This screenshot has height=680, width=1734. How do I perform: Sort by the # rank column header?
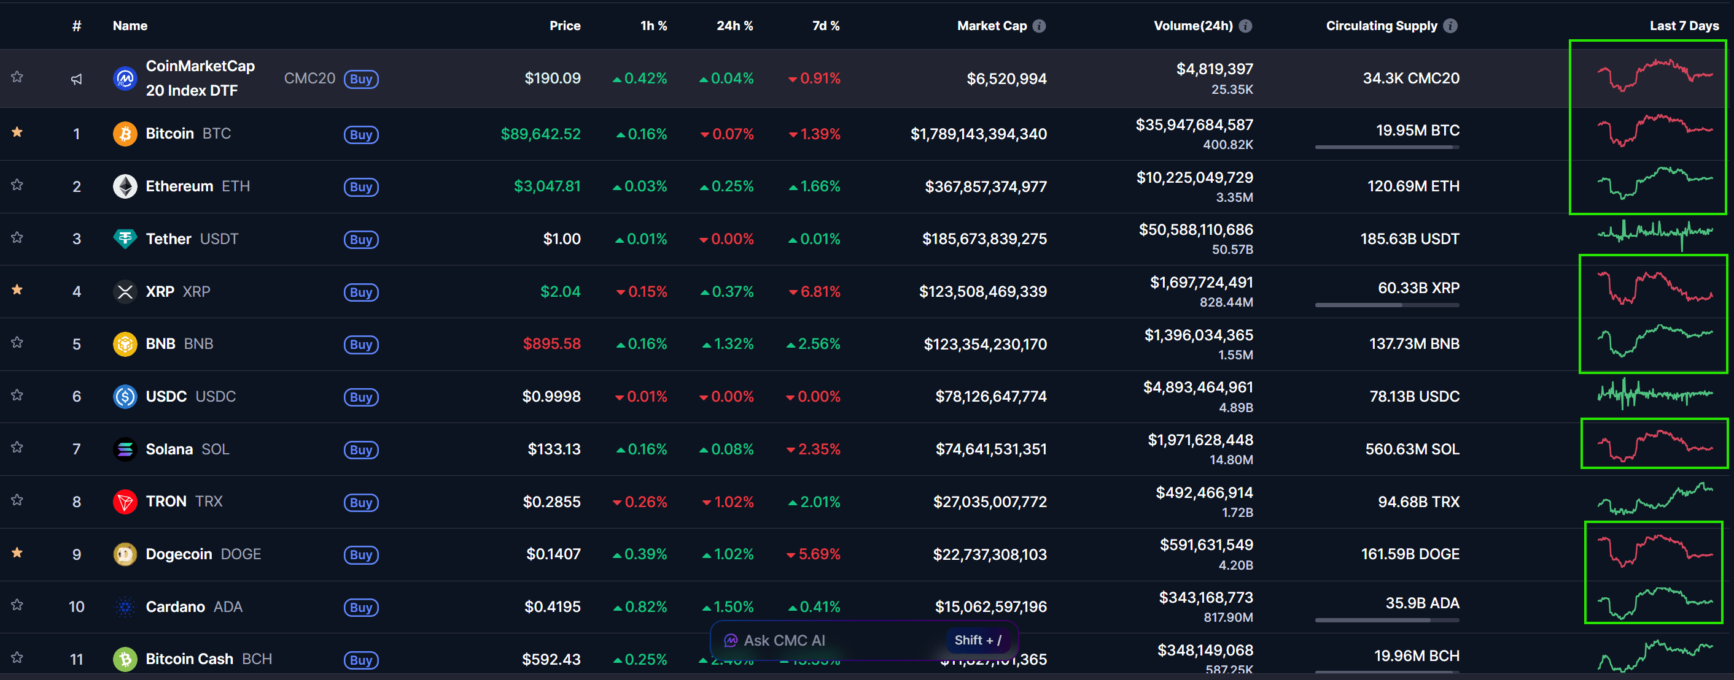pyautogui.click(x=77, y=26)
